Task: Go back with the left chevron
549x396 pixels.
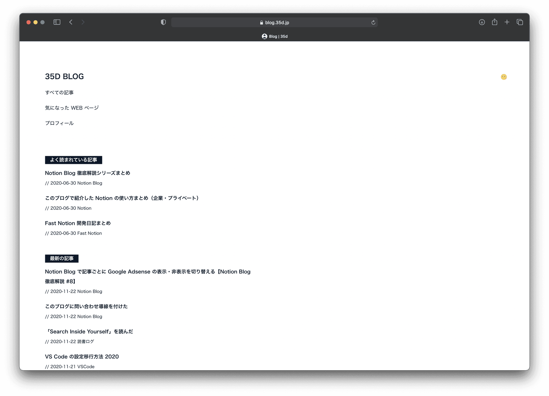Action: coord(71,22)
